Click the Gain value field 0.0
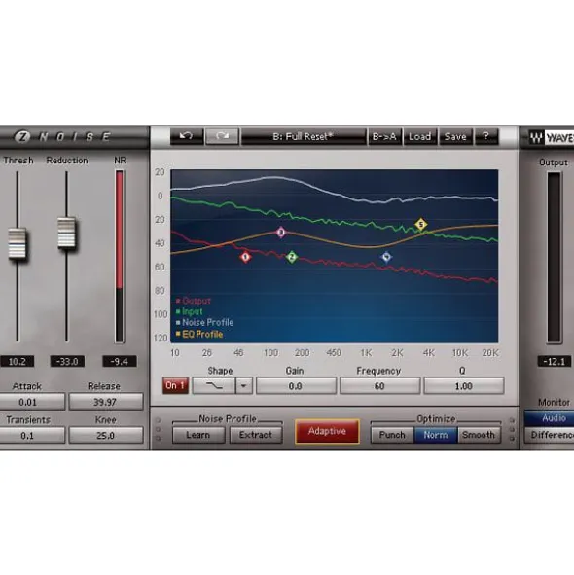574x575 pixels. 296,386
